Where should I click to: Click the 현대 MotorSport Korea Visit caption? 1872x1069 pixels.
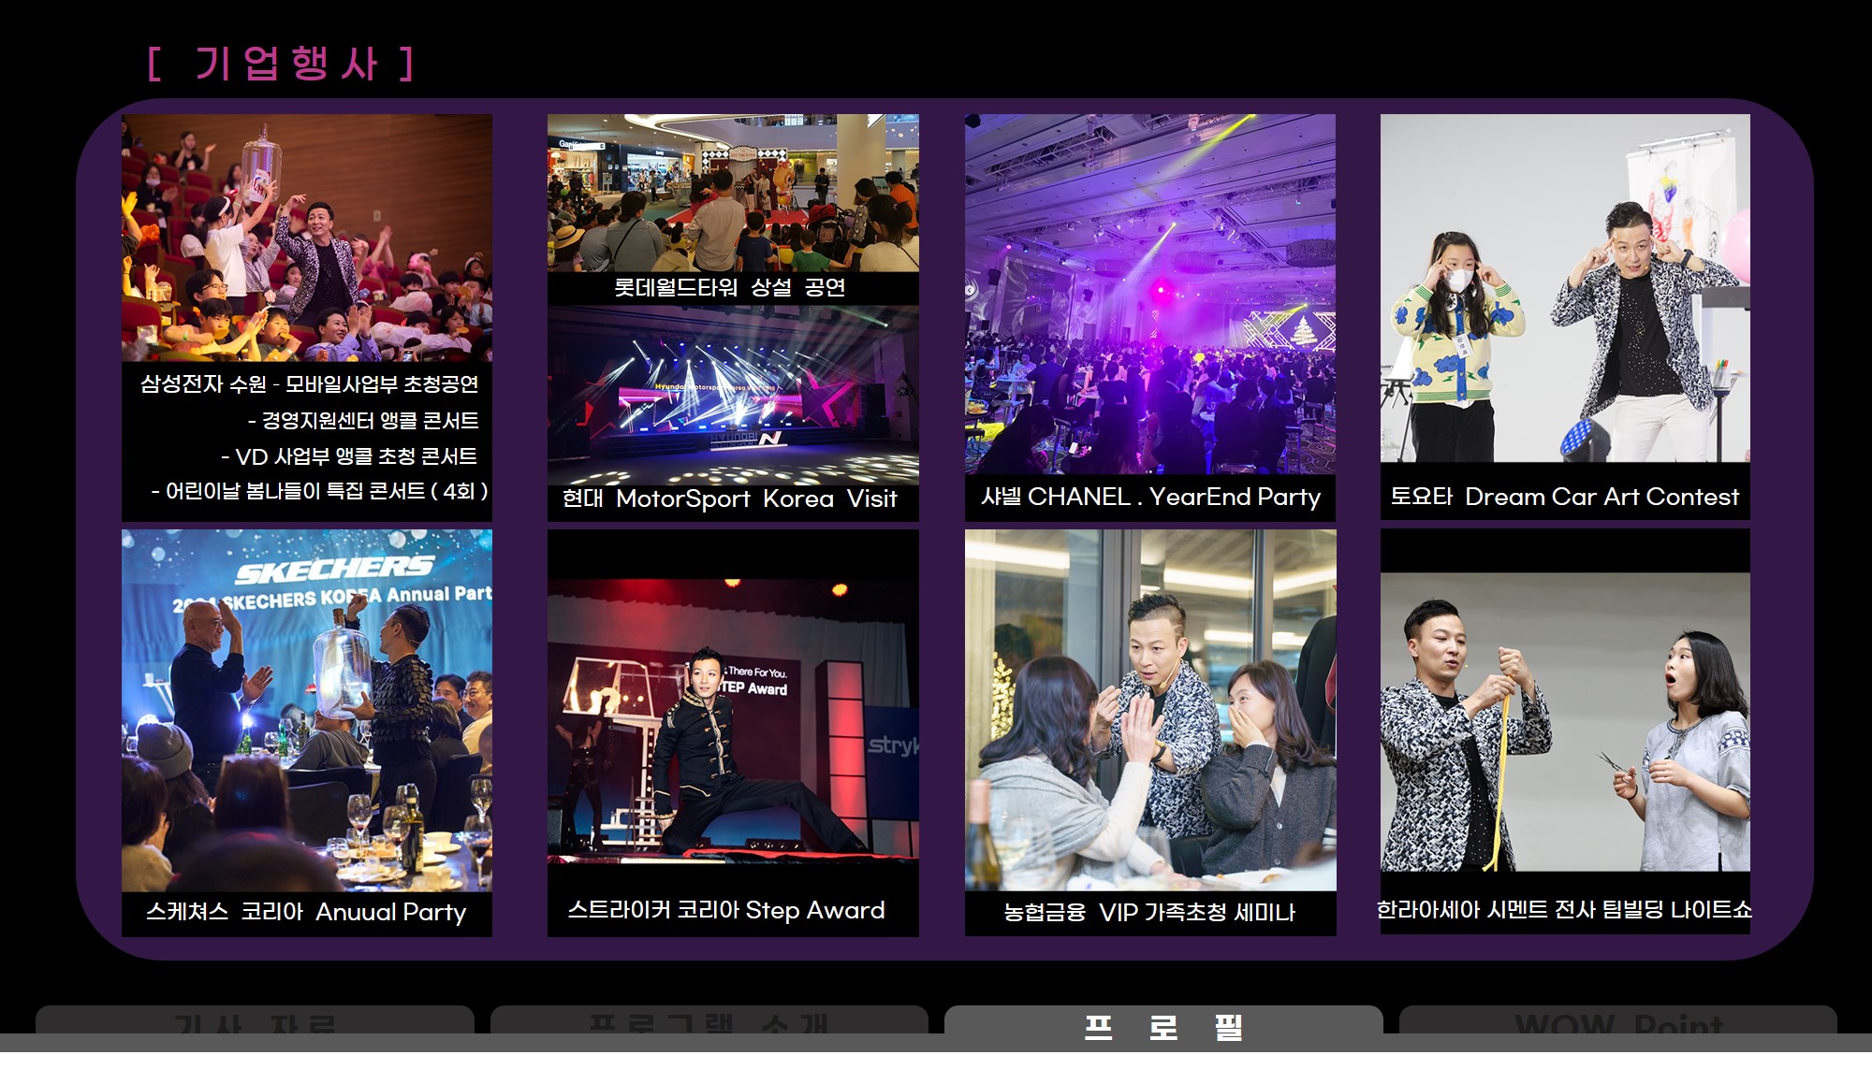[730, 499]
